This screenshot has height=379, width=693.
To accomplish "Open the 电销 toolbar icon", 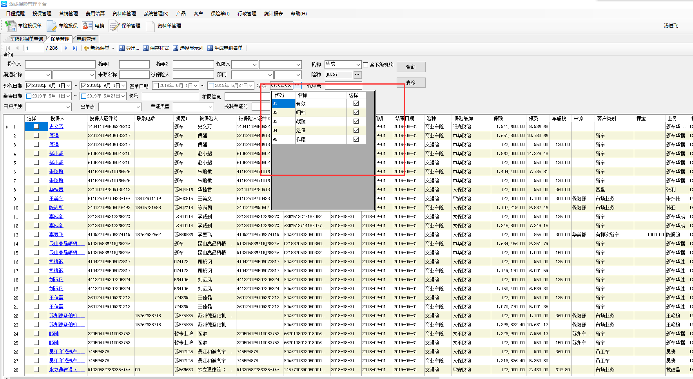I will click(x=87, y=26).
